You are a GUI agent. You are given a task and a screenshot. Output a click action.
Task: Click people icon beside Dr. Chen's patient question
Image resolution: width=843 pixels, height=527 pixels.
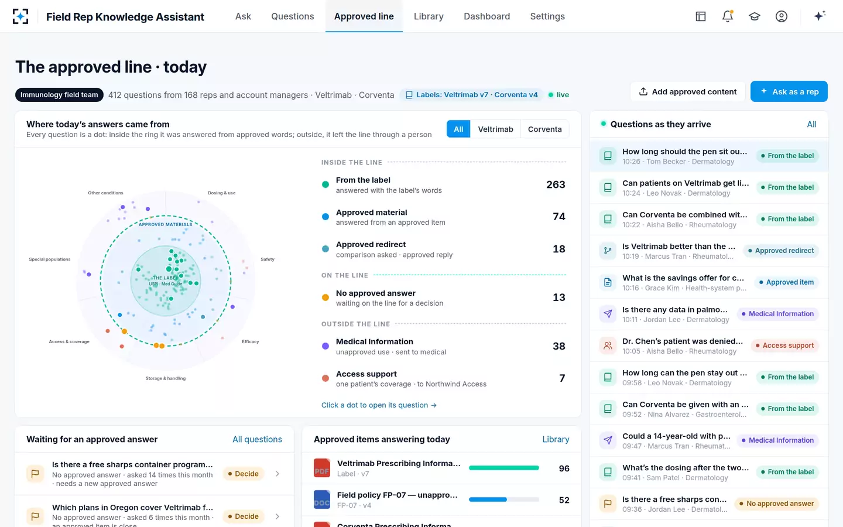pos(608,345)
